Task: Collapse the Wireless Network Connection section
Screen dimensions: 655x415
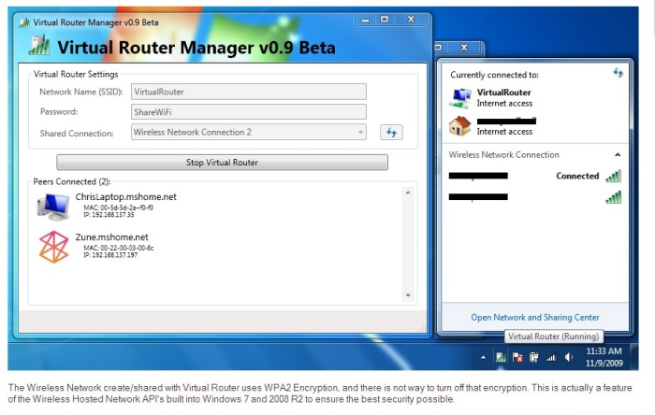Action: (x=618, y=155)
